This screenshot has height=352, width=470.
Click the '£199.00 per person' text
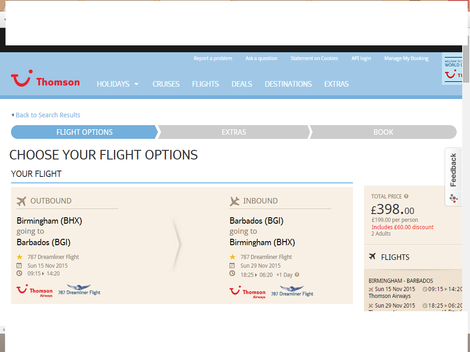click(394, 220)
